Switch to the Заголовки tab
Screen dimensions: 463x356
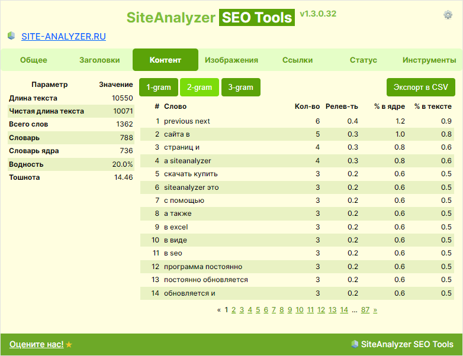(99, 60)
